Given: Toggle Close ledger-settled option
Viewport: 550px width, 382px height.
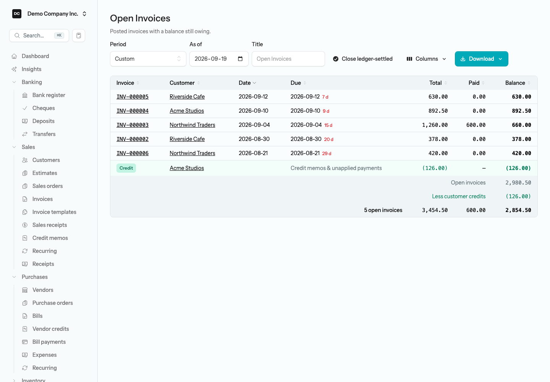Looking at the screenshot, I should tap(362, 59).
